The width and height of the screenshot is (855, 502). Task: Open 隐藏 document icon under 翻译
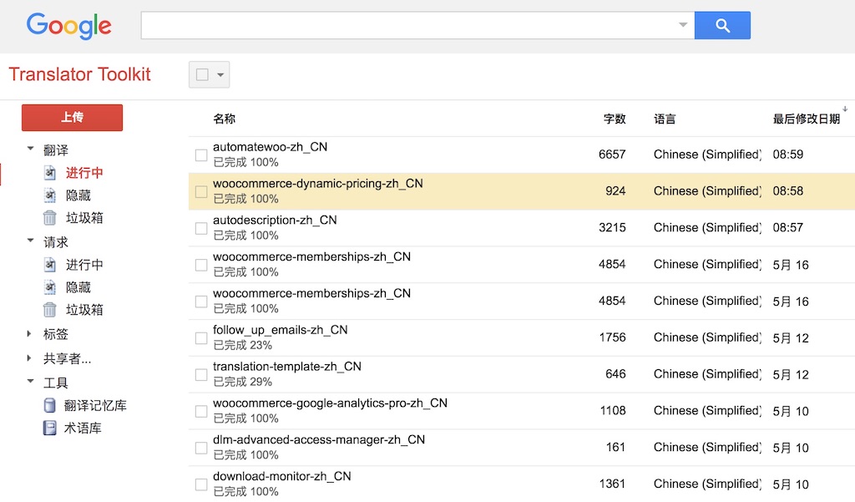point(50,195)
